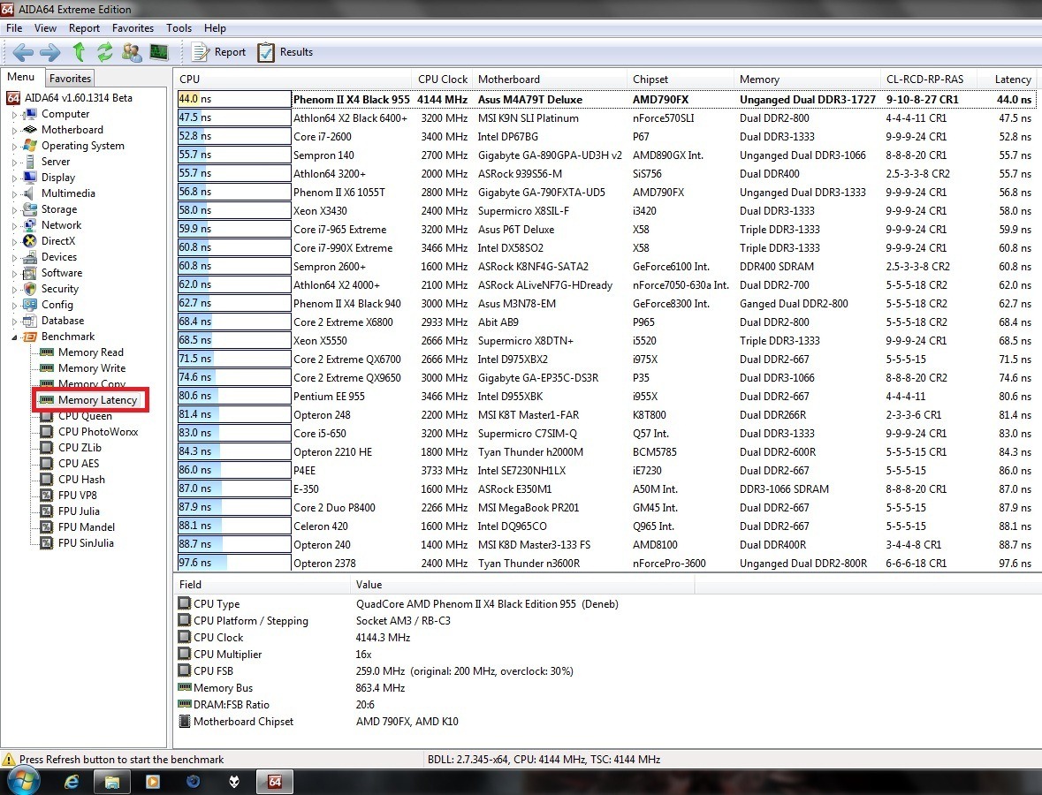Expand the Multimedia tree node
The width and height of the screenshot is (1042, 795).
[x=14, y=194]
